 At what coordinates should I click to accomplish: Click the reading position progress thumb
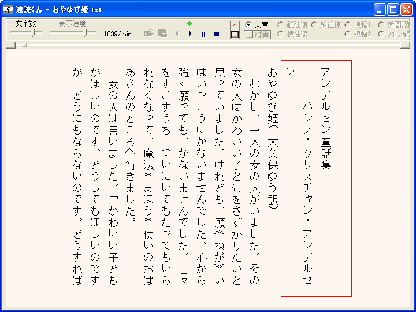(25, 45)
